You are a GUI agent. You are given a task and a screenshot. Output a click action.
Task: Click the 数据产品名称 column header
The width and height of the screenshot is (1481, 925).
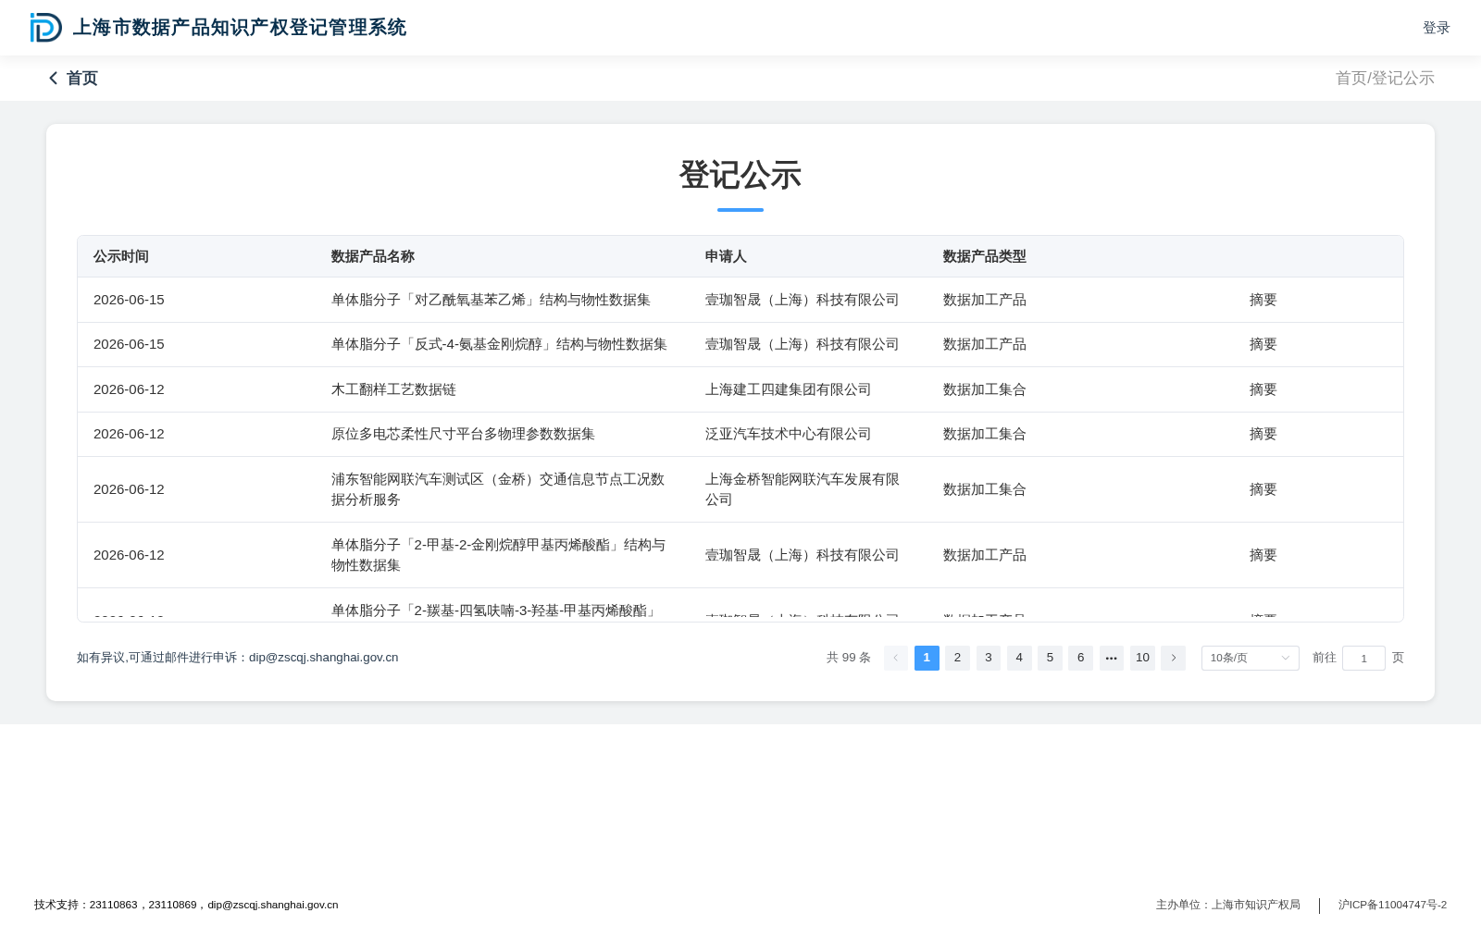[x=373, y=256]
